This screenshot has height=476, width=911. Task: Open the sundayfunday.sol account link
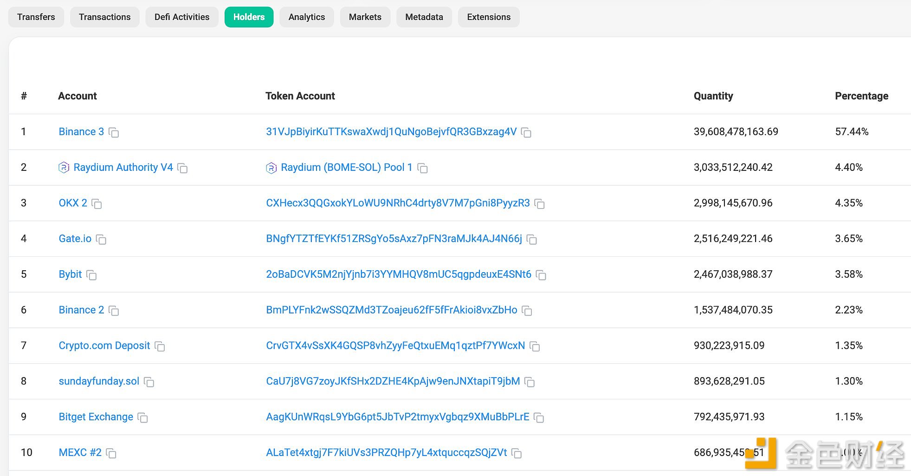[99, 381]
